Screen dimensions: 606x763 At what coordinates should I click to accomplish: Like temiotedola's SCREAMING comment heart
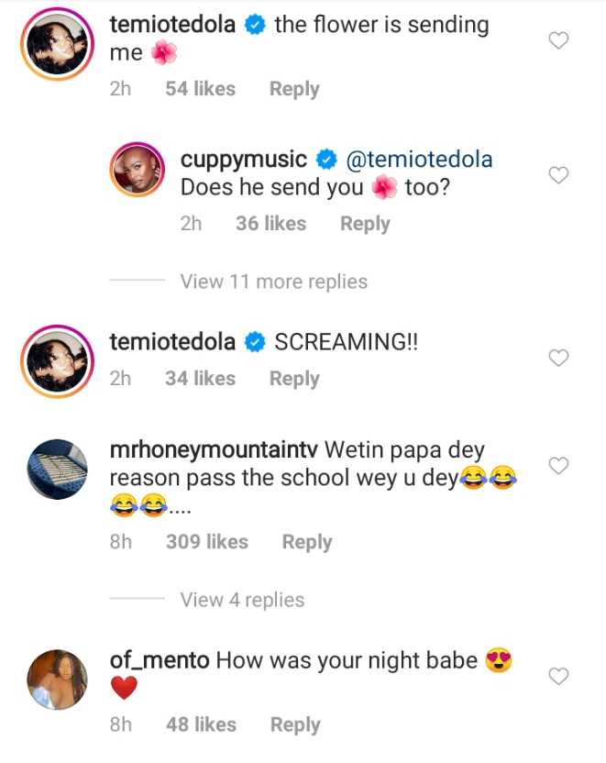[x=558, y=358]
